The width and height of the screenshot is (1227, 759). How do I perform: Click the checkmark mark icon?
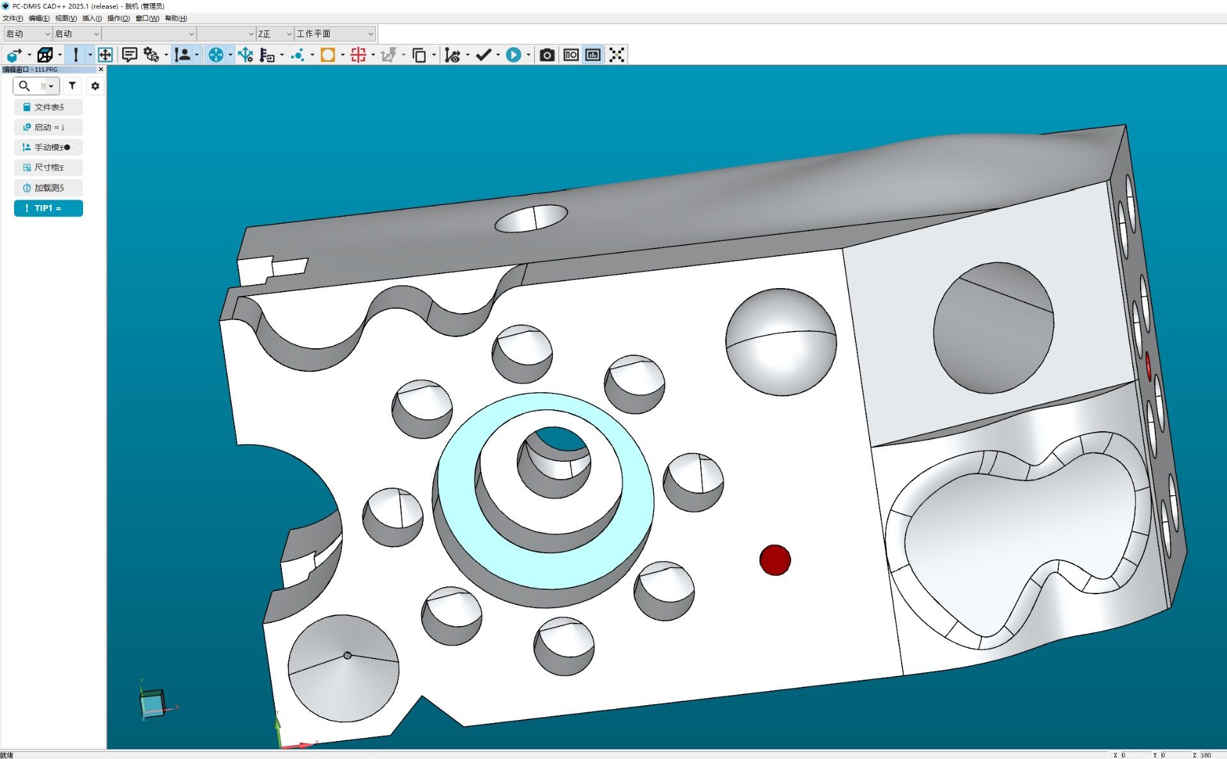click(x=484, y=55)
